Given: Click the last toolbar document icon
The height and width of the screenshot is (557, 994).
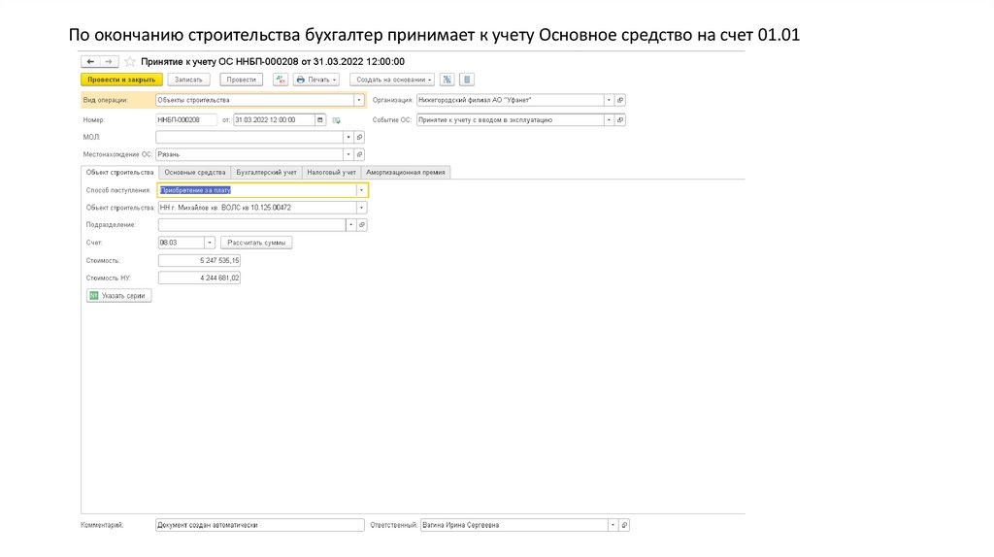Looking at the screenshot, I should (x=467, y=80).
